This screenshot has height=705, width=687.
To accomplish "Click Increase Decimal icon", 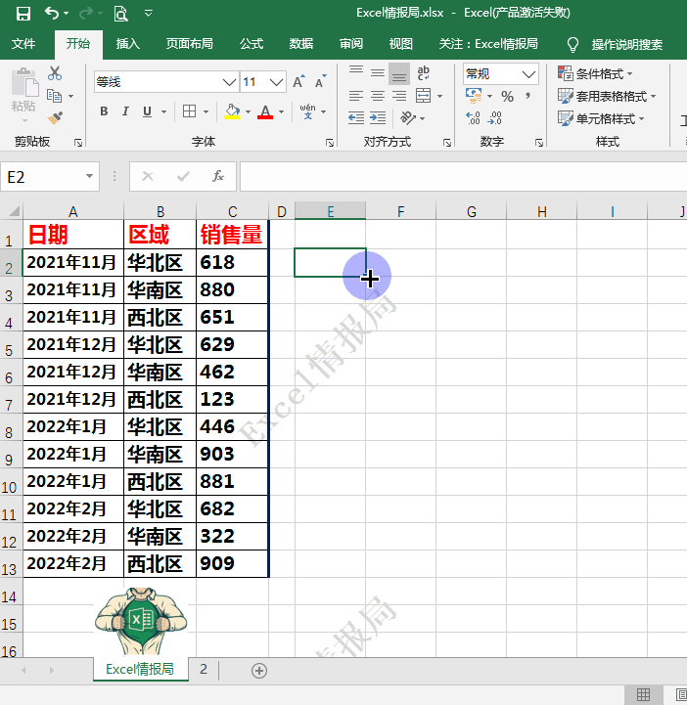I will coord(474,118).
